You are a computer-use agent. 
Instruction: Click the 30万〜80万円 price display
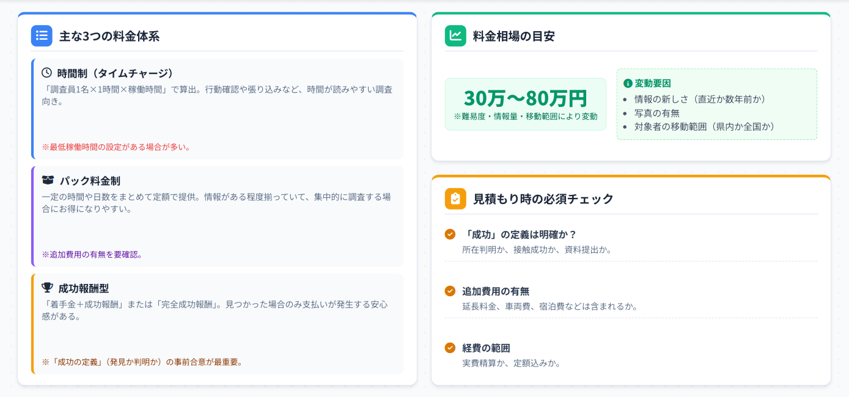[525, 98]
